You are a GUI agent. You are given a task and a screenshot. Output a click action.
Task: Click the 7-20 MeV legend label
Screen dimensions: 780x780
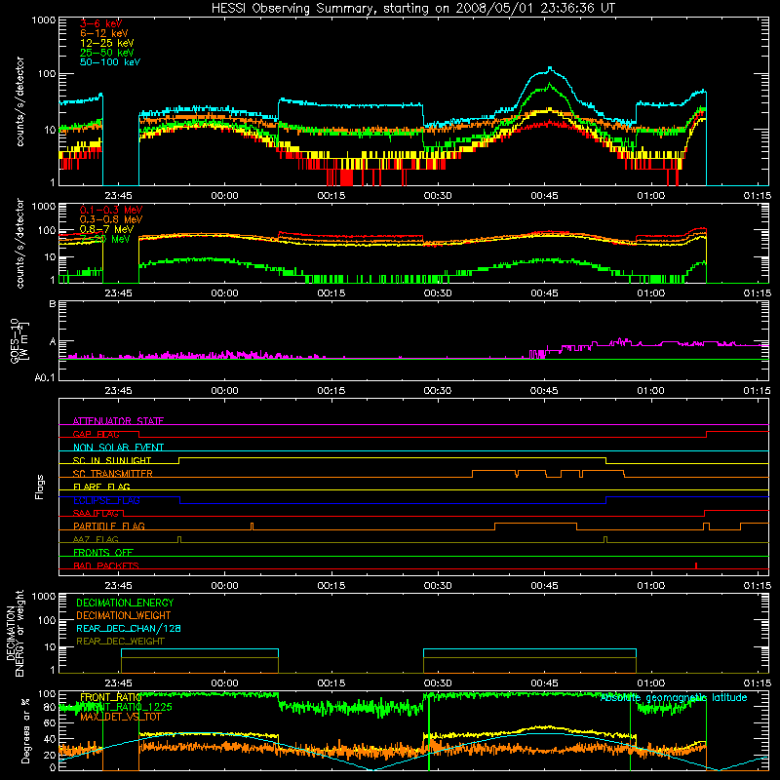click(x=105, y=239)
